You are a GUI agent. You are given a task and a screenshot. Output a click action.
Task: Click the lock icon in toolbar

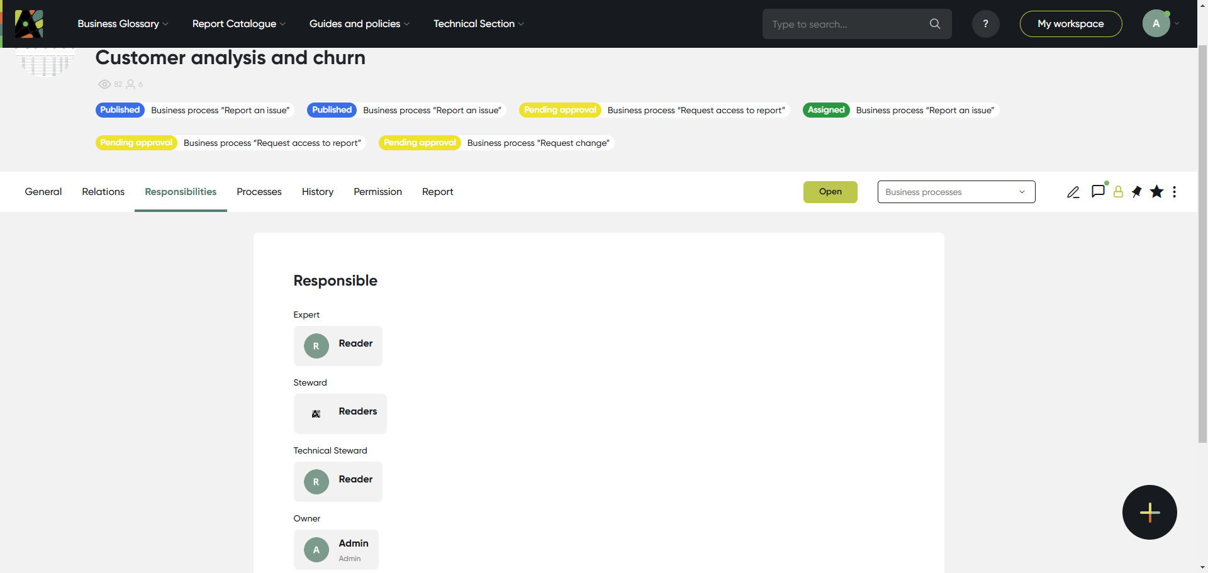point(1118,192)
